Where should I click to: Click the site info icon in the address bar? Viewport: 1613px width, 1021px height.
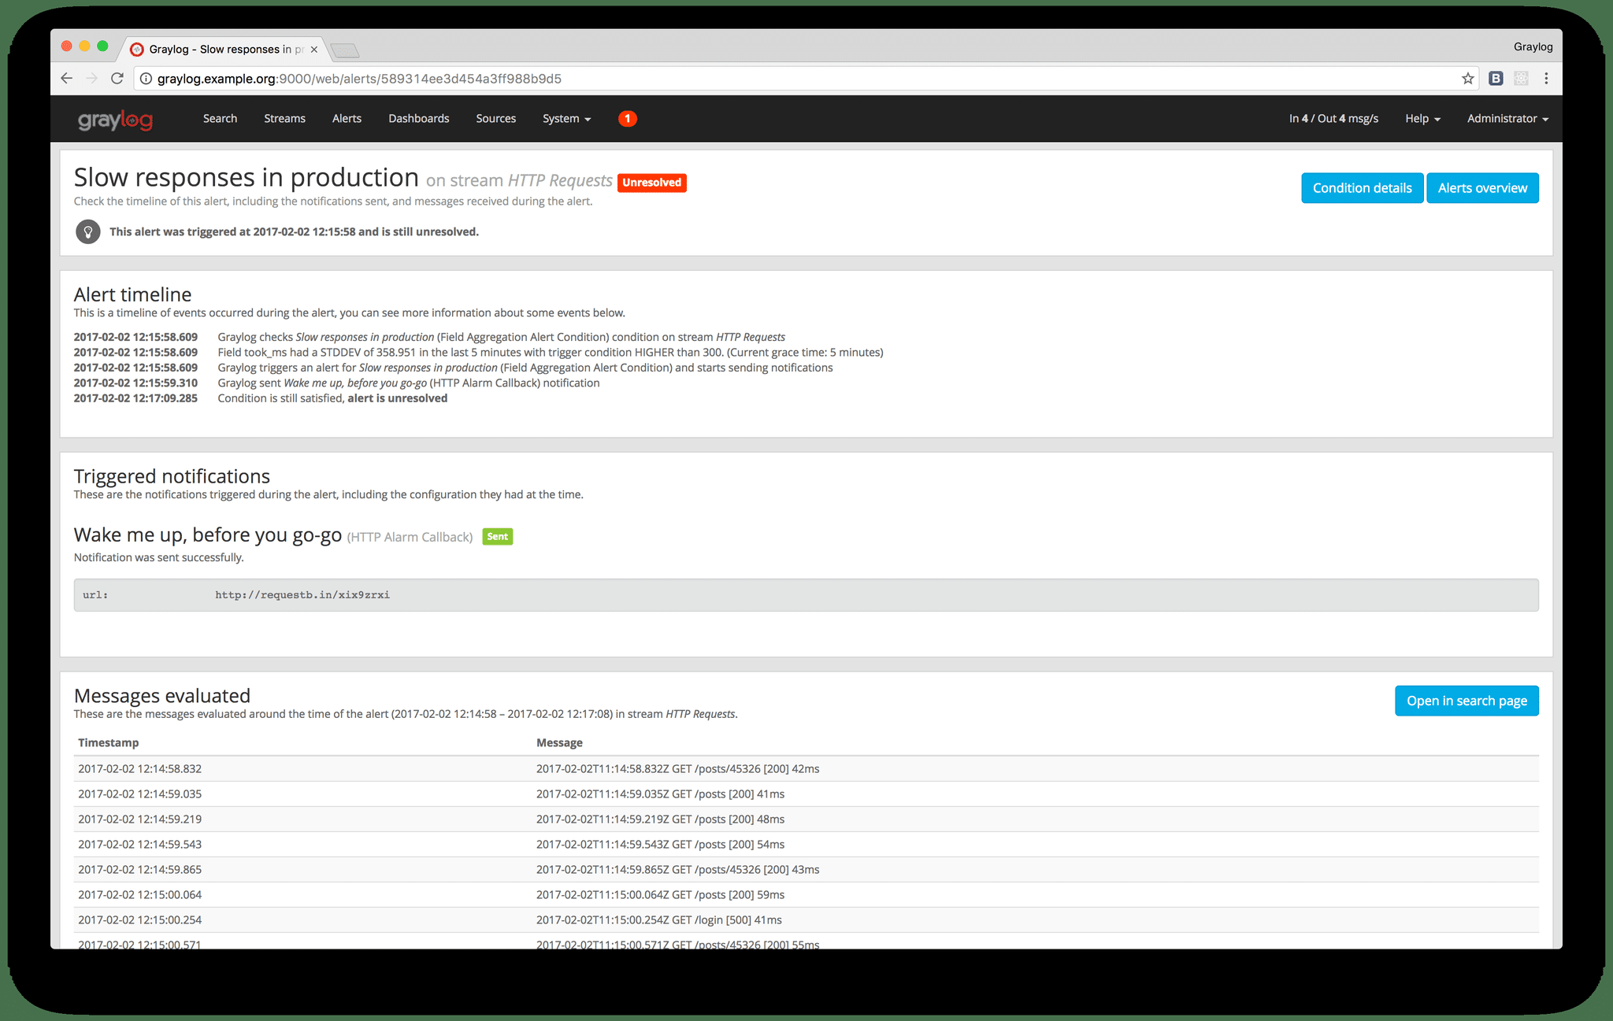[146, 78]
